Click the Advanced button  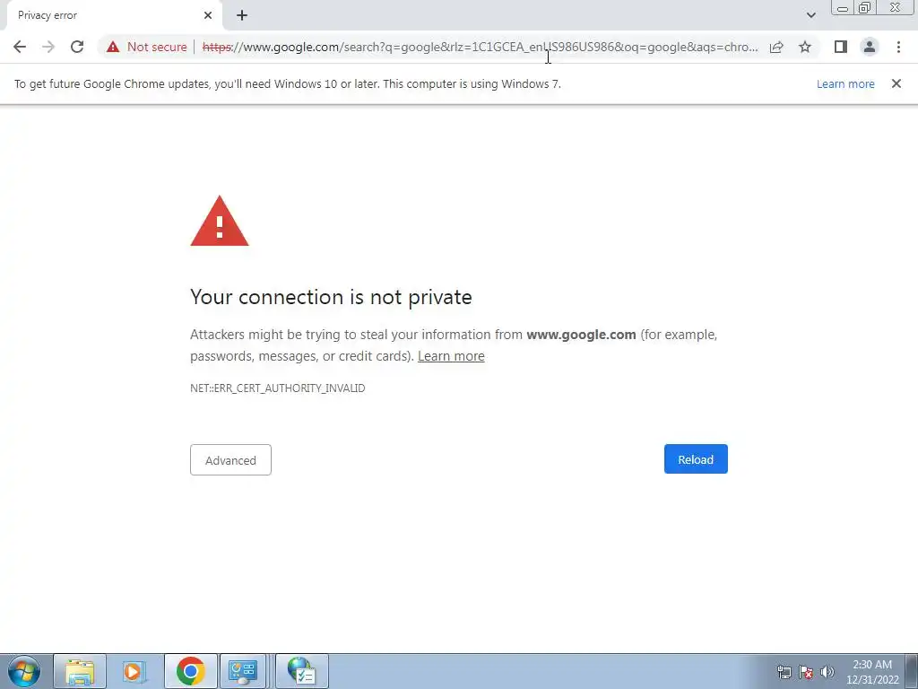point(230,460)
